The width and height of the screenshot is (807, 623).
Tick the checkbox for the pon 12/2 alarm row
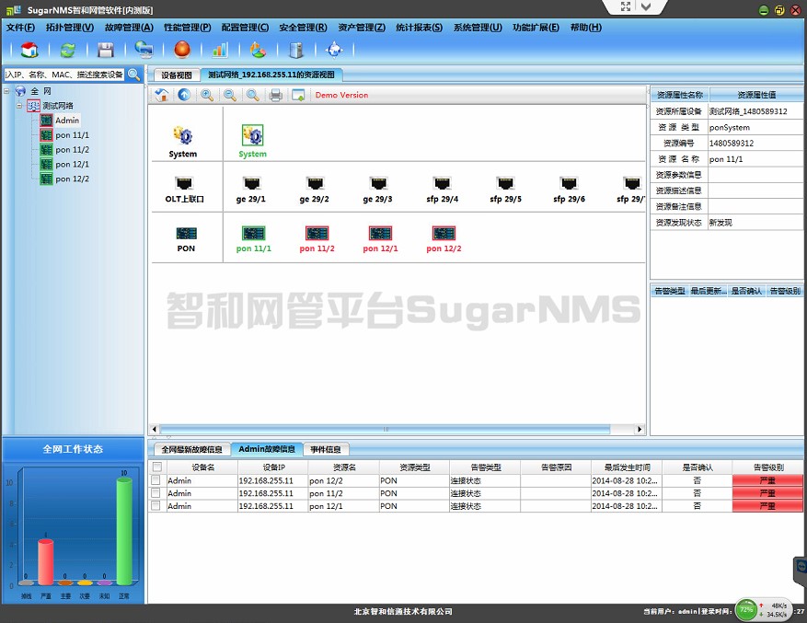(156, 479)
